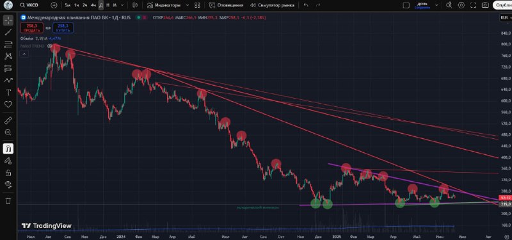Toggle magnet mode snapping
The width and height of the screenshot is (512, 240).
pyautogui.click(x=8, y=149)
